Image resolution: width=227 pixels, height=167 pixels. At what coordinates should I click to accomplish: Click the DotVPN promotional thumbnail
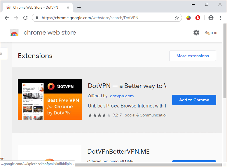(x=50, y=99)
